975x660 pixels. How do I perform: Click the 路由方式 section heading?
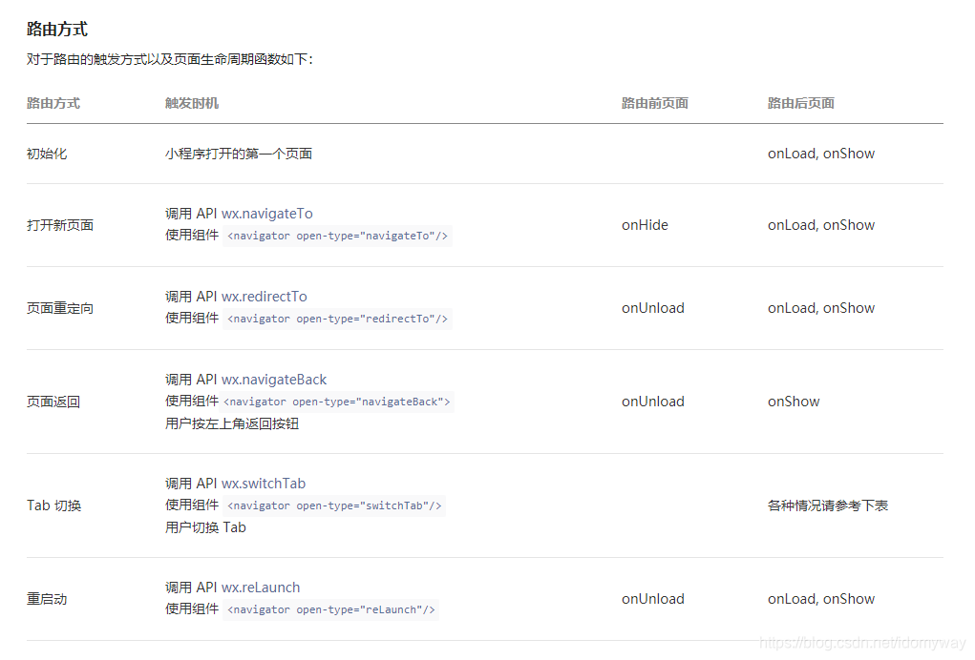pos(57,30)
